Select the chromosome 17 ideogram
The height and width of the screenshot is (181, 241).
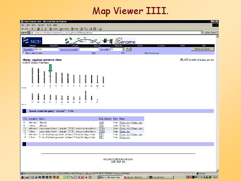click(50, 98)
